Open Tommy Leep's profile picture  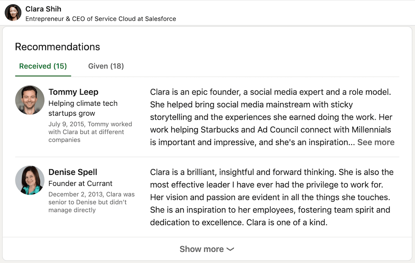coord(30,100)
